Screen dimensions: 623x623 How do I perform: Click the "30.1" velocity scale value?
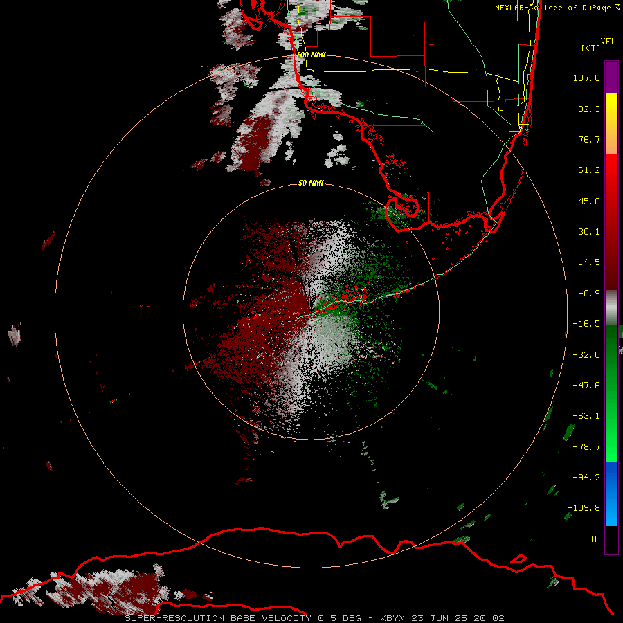click(x=589, y=232)
